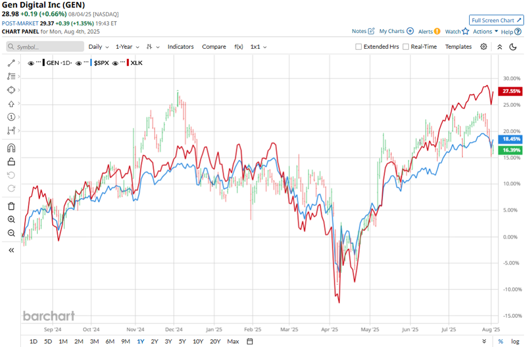Viewport: 527px width, 347px height.
Task: Enable the Extended Hrs checkbox
Action: [359, 47]
